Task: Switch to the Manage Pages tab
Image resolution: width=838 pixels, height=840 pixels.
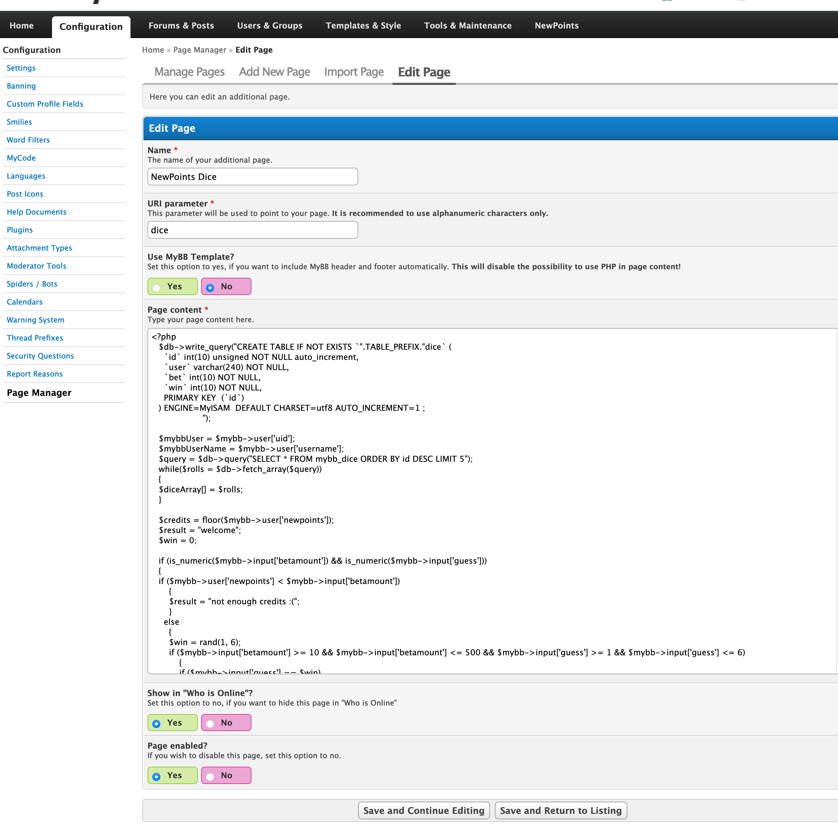Action: tap(189, 72)
